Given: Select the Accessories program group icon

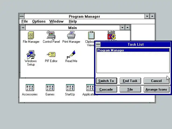Looking at the screenshot, I should coord(30,88).
